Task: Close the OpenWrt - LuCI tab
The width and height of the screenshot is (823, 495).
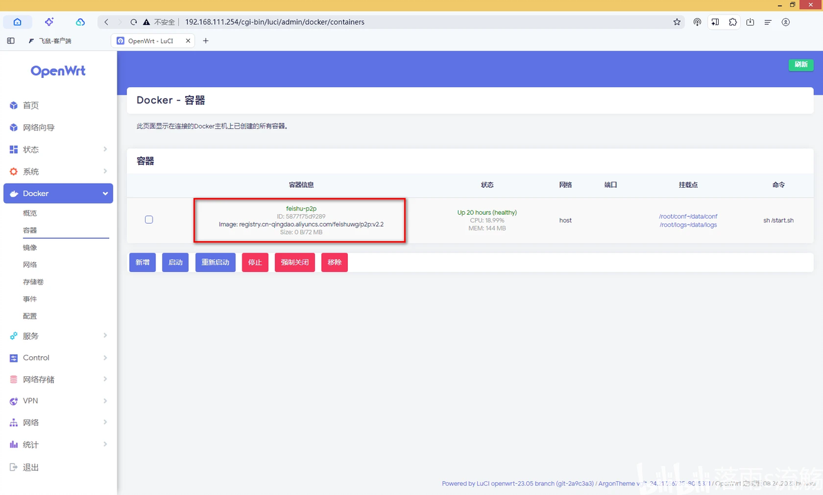Action: pyautogui.click(x=188, y=41)
